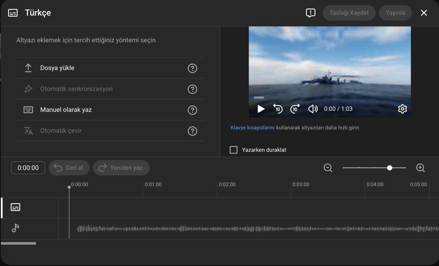
Task: Open the Klavye kısayollarını link
Action: point(252,128)
